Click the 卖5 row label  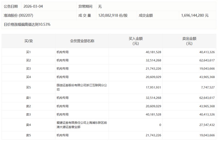29,135
